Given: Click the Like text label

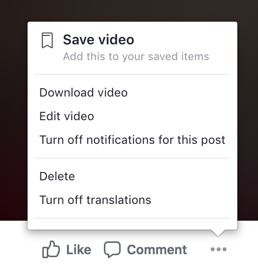Looking at the screenshot, I should click(79, 250).
